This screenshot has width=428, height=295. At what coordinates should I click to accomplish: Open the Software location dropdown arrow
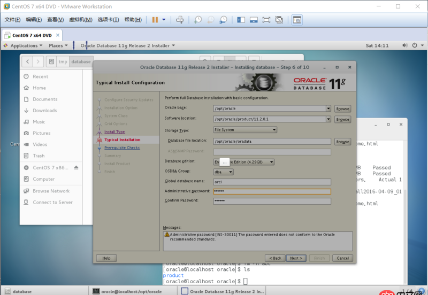pyautogui.click(x=328, y=119)
